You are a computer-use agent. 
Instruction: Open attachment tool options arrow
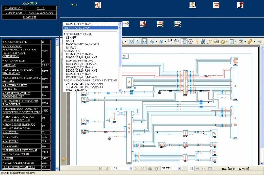(254, 42)
